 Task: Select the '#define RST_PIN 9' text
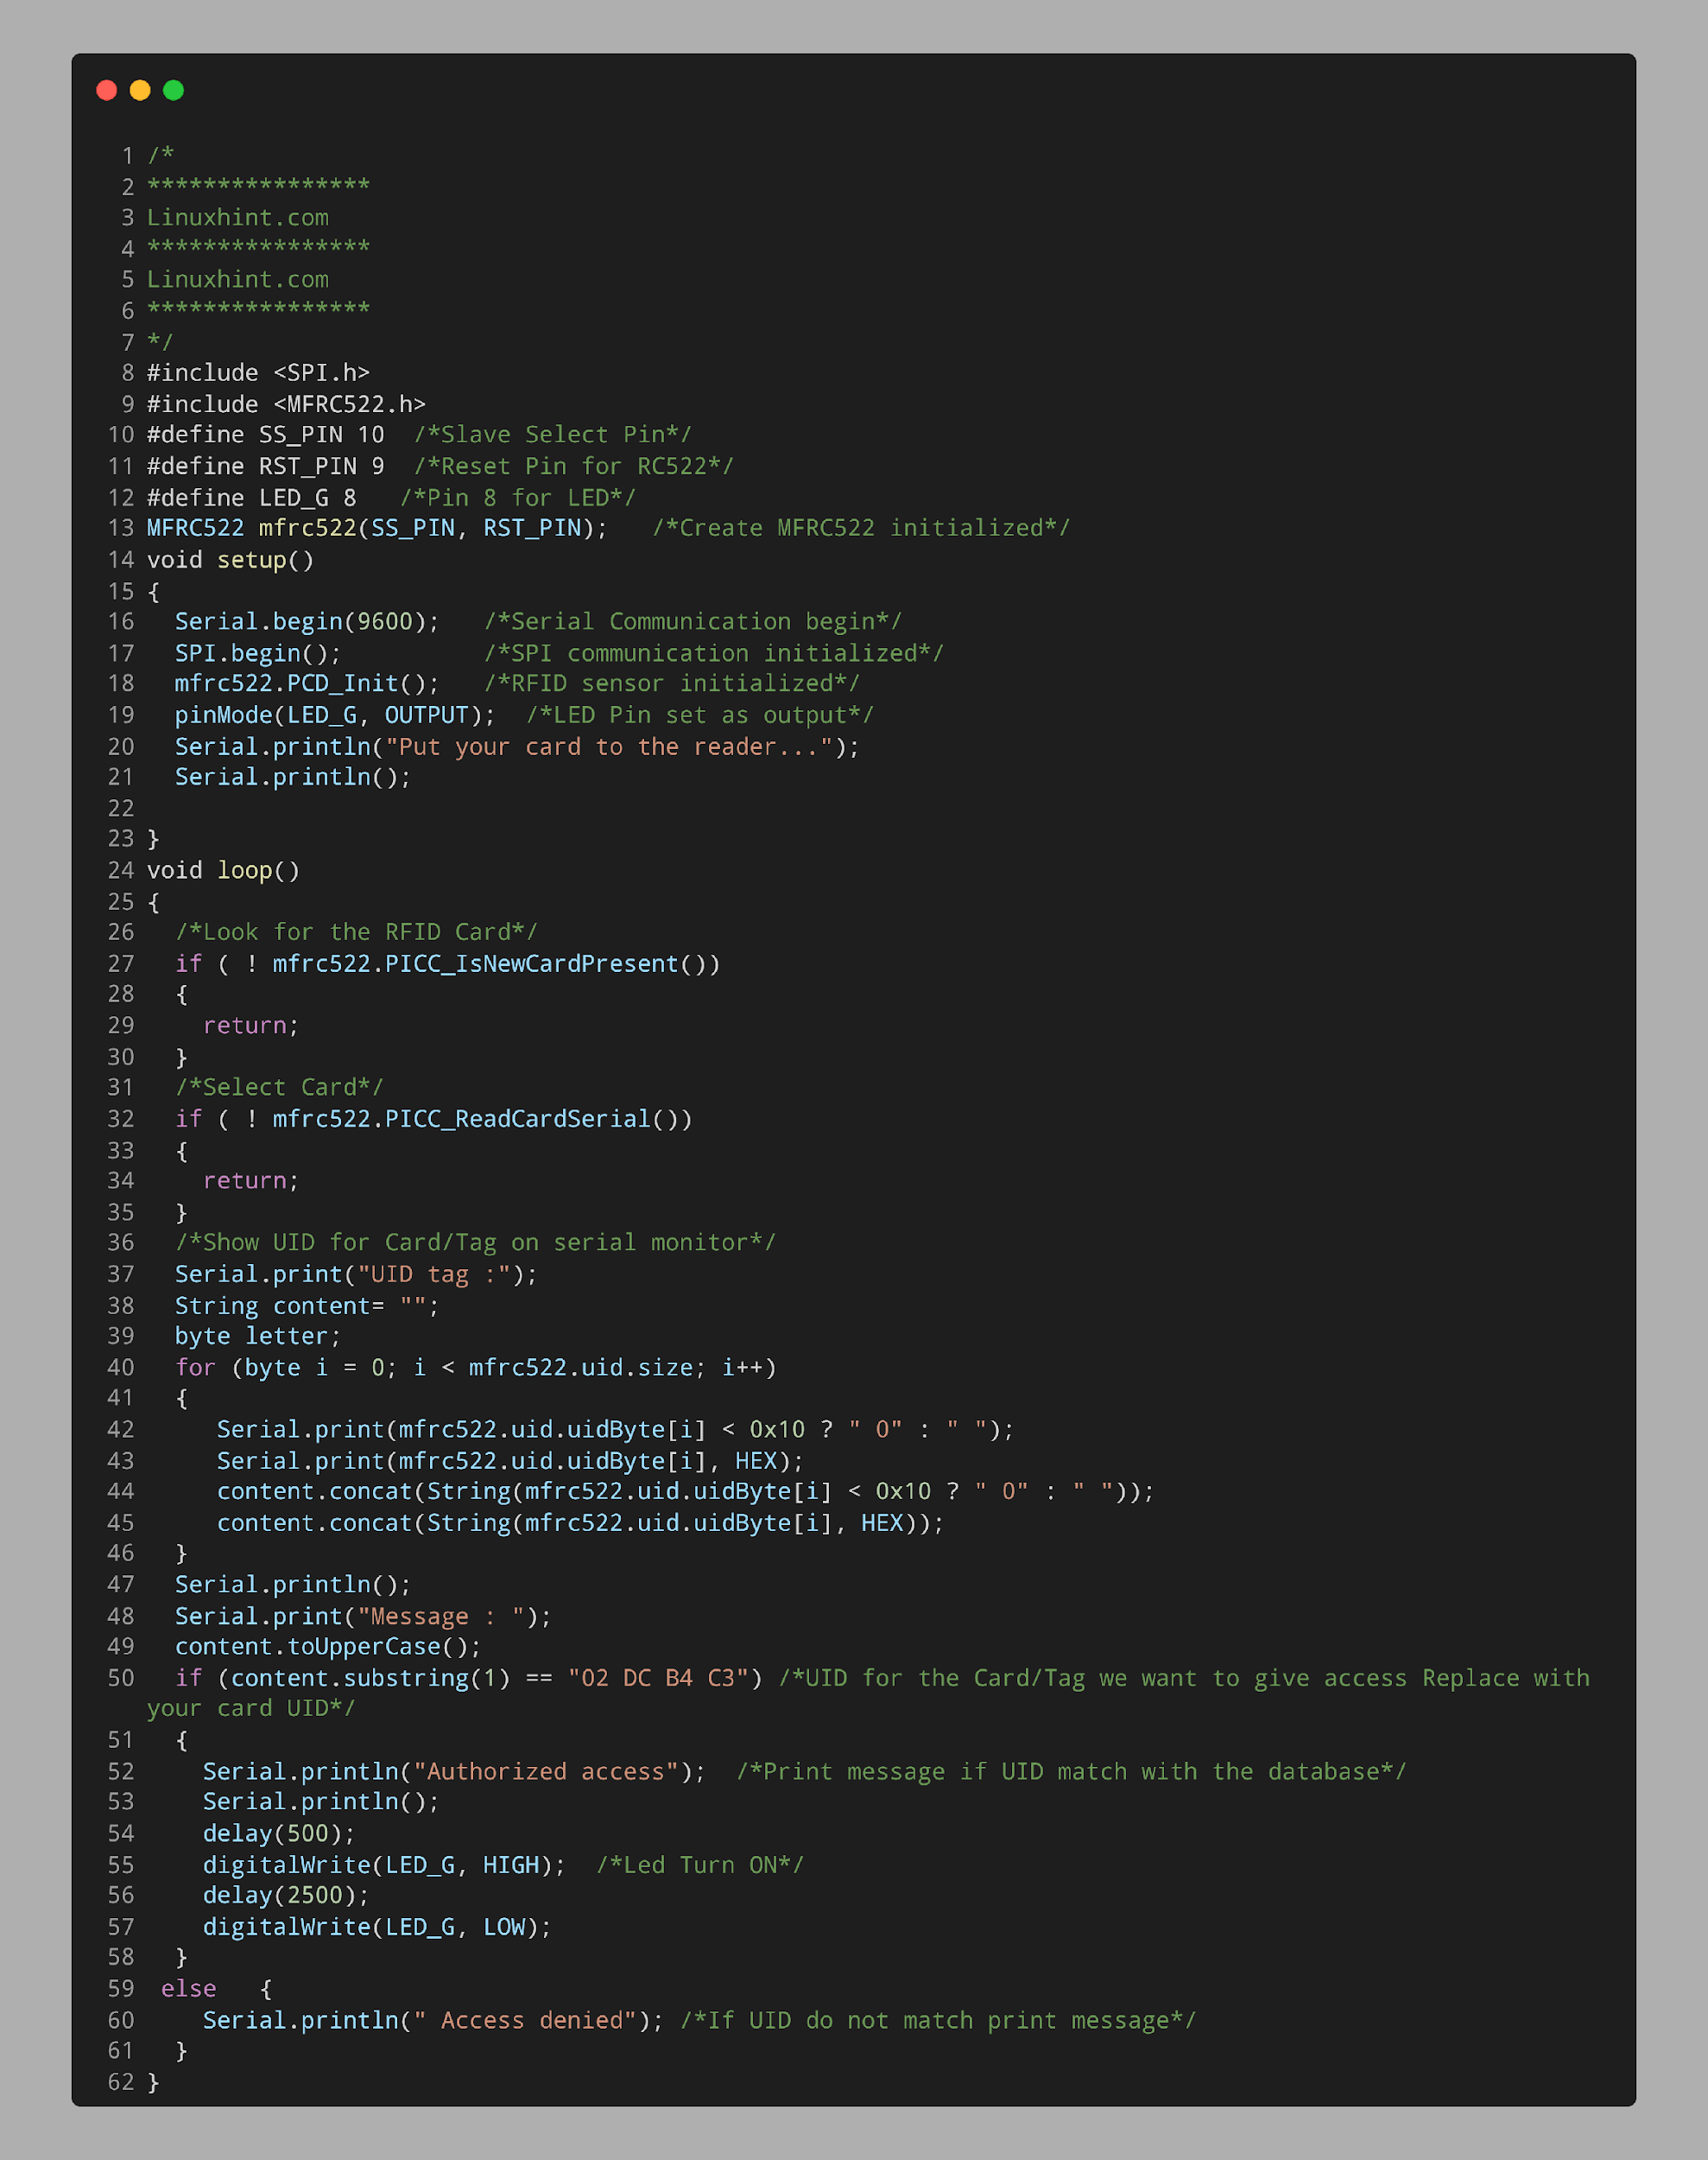[x=265, y=467]
